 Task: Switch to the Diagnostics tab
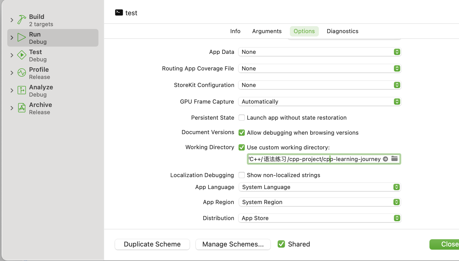coord(342,31)
